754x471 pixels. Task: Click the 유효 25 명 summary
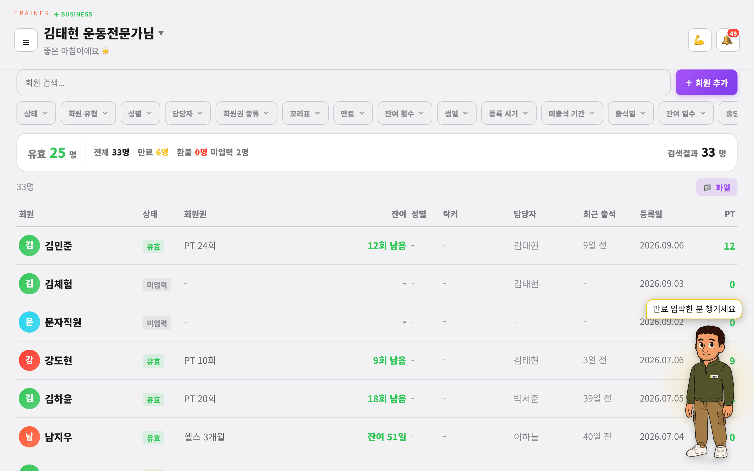(x=52, y=153)
